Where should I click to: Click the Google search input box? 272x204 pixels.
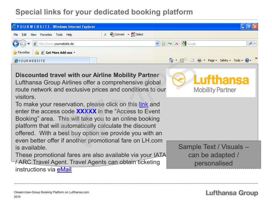(214, 44)
